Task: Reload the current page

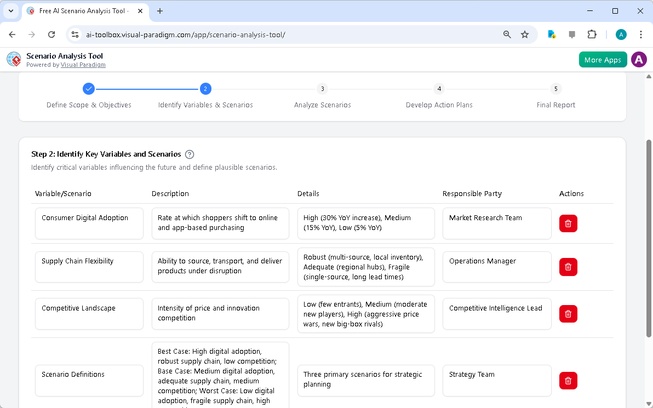Action: (51, 34)
